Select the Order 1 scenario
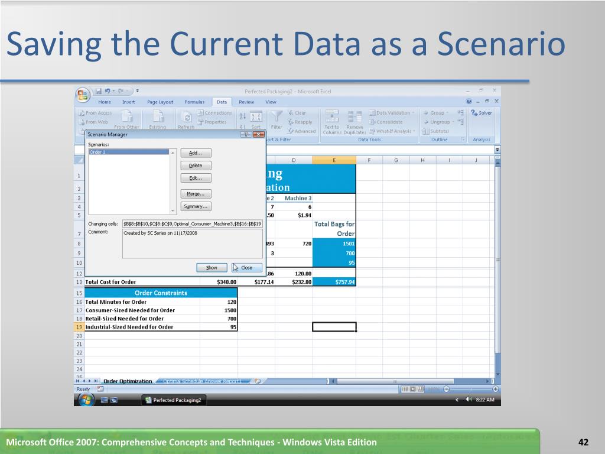Screen dimensions: 605x454 pos(129,152)
